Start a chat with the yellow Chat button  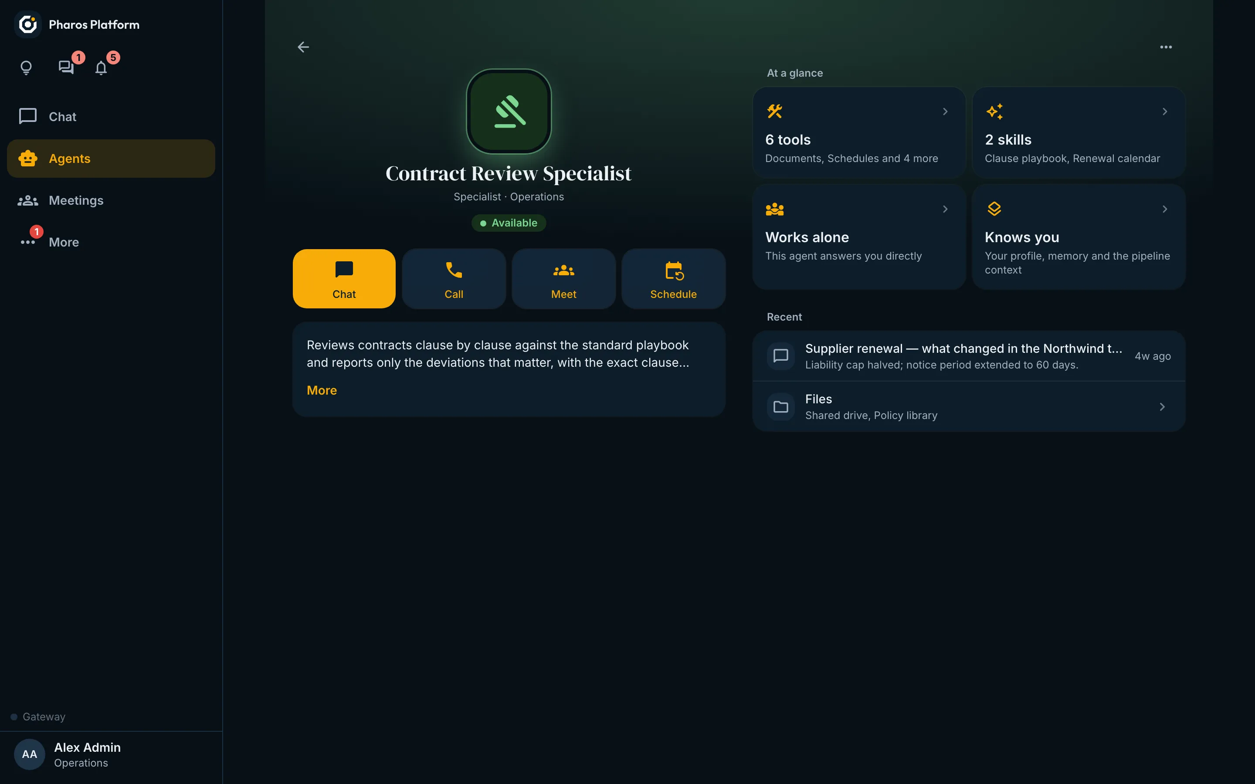[x=344, y=279]
